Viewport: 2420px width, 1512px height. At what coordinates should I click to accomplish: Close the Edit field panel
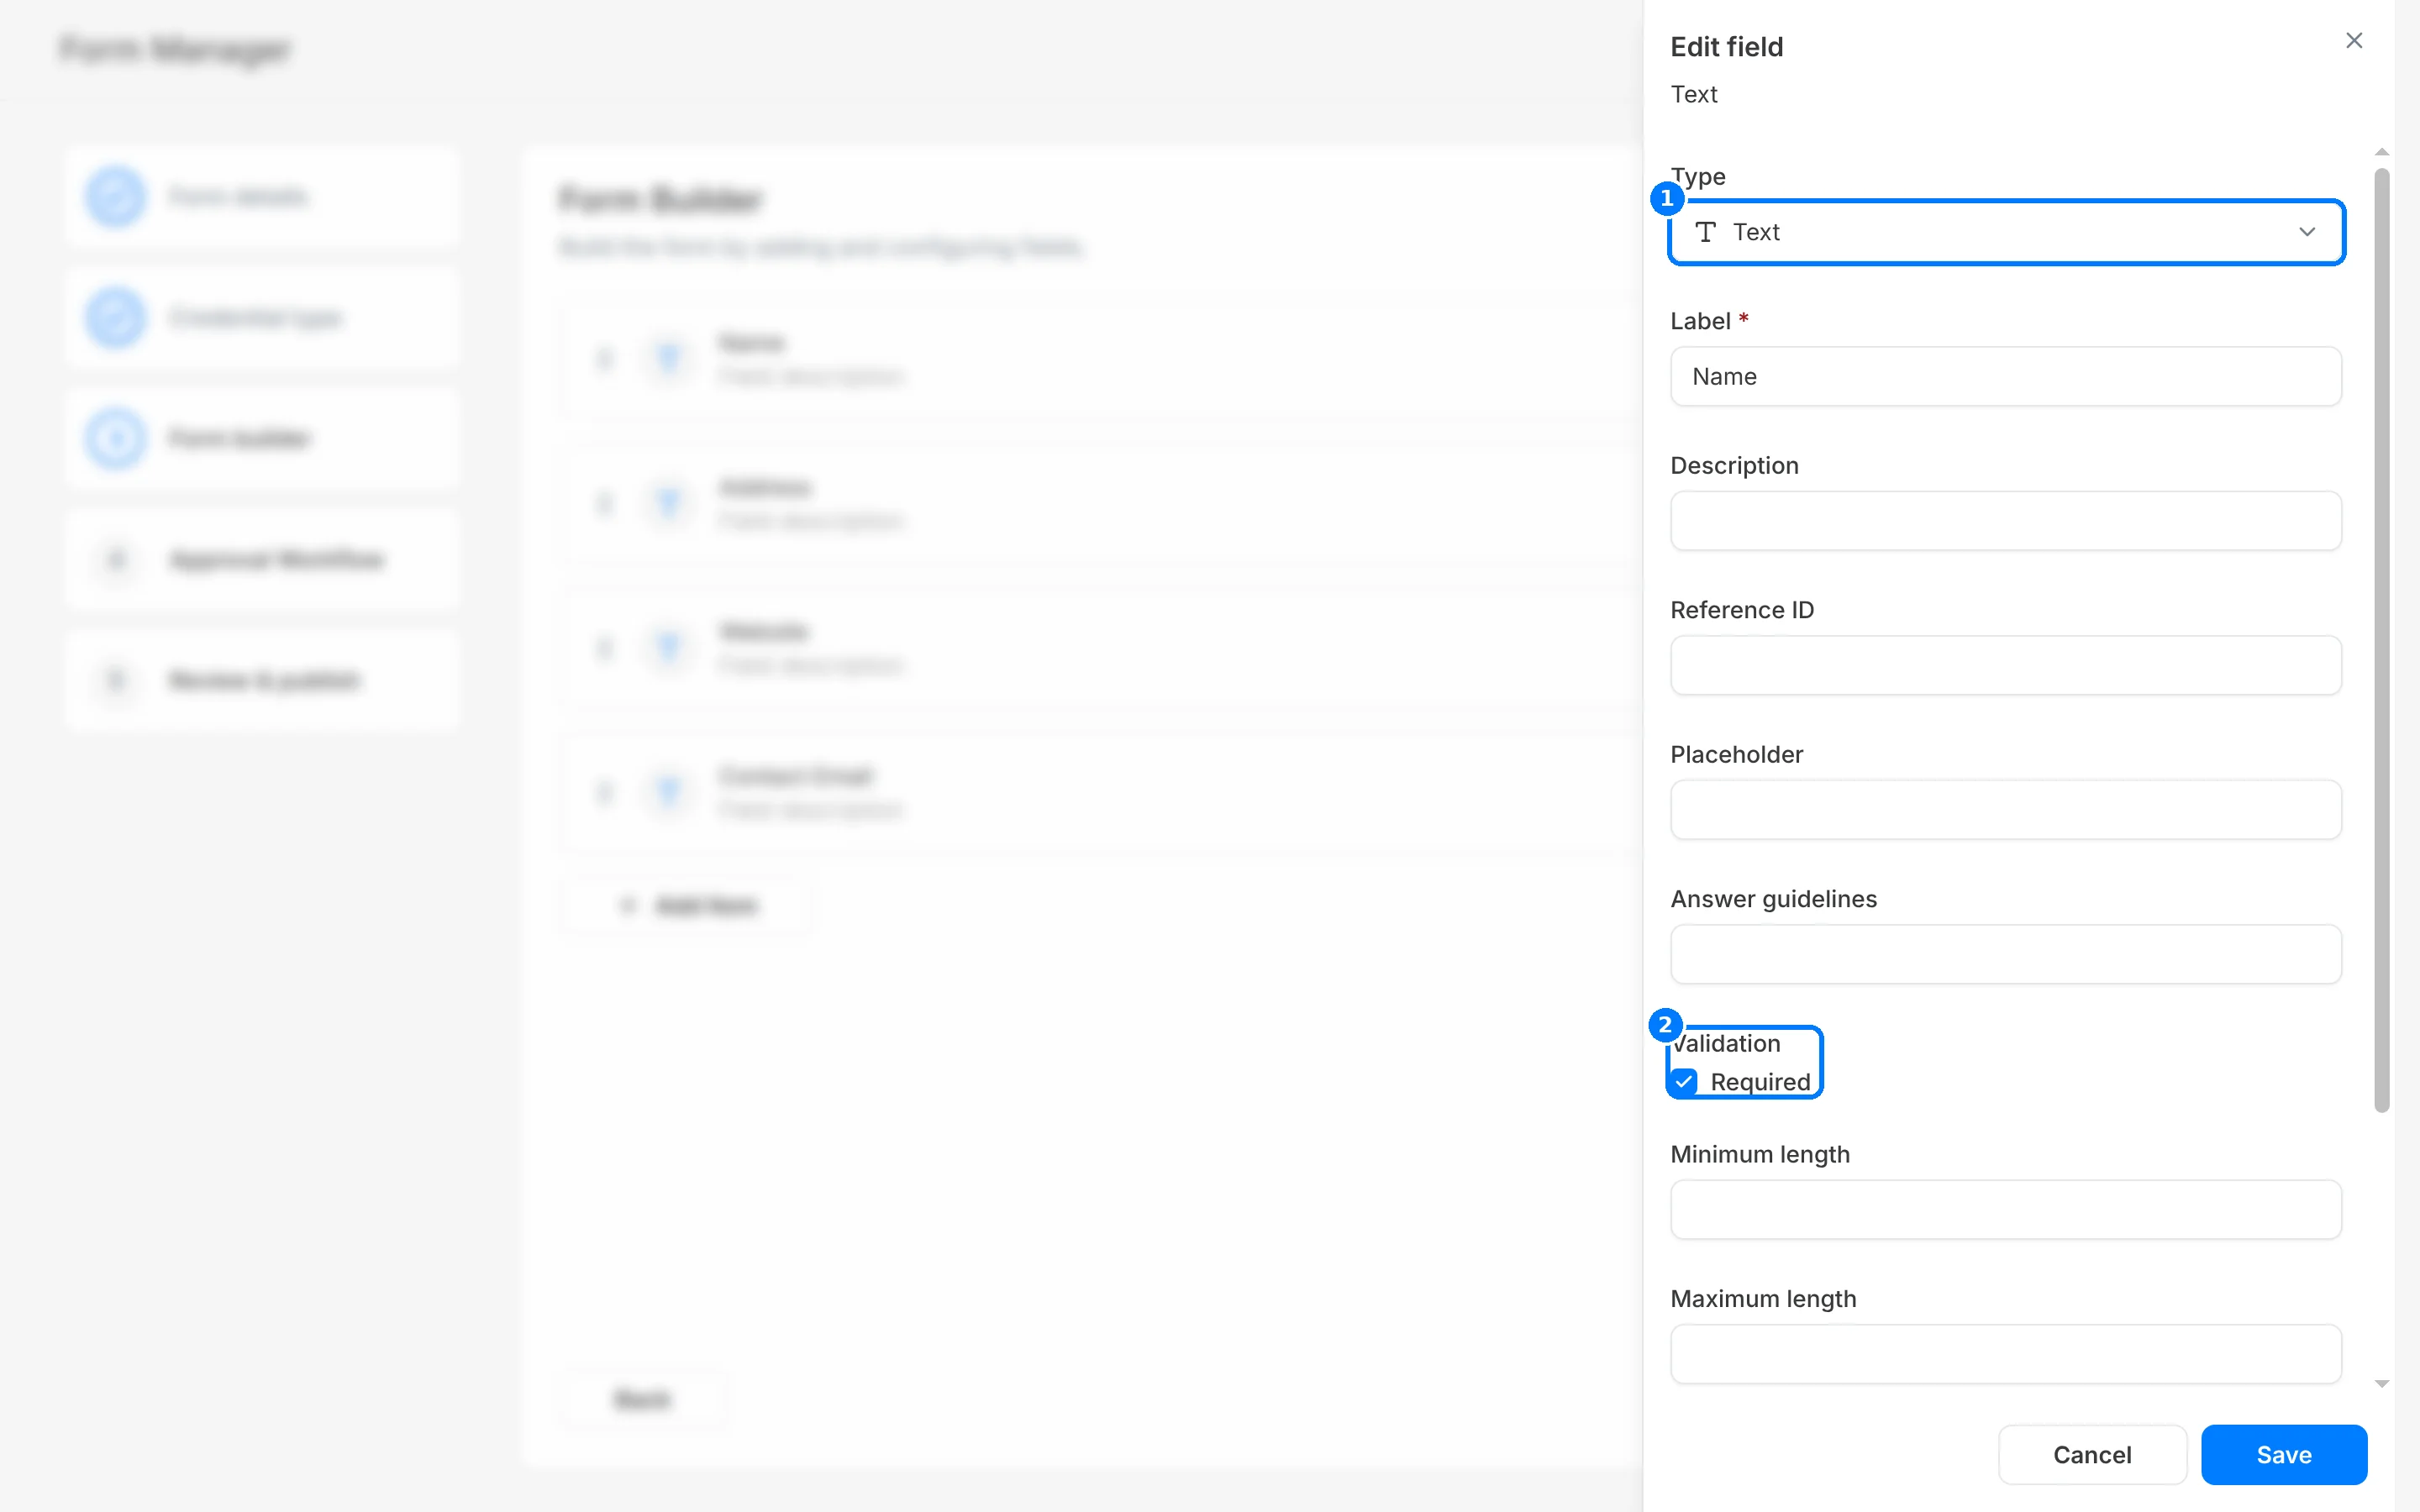click(x=2354, y=40)
